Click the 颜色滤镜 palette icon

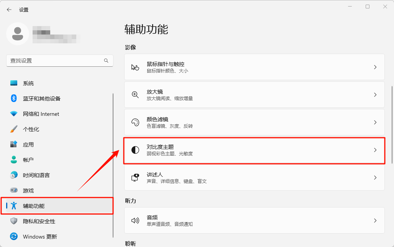(135, 122)
